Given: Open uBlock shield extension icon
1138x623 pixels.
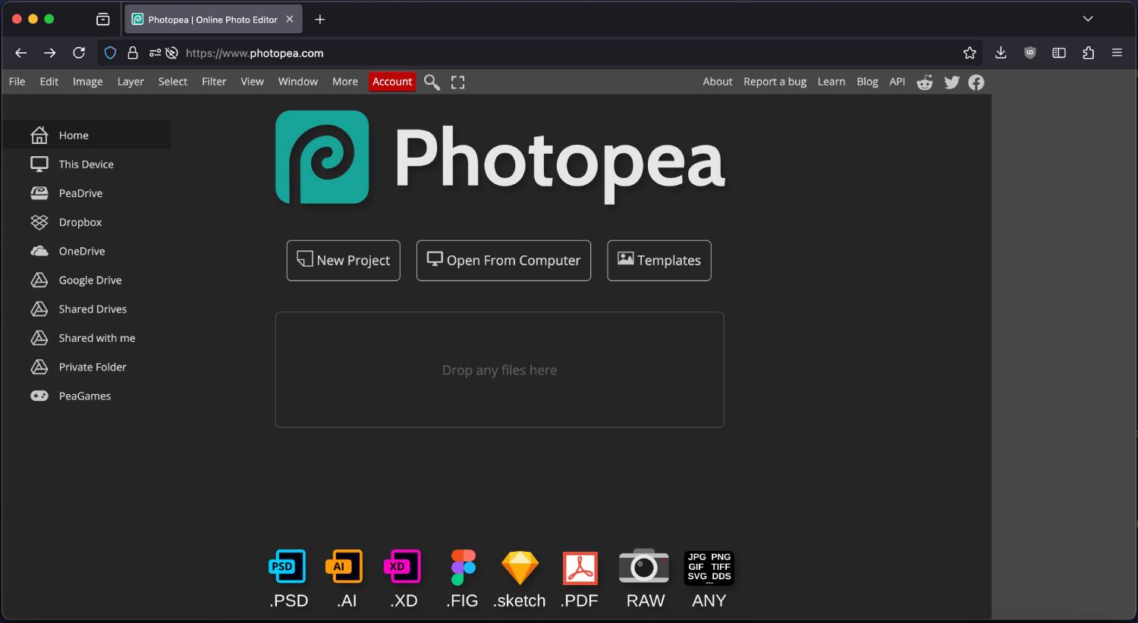Looking at the screenshot, I should pyautogui.click(x=1030, y=53).
